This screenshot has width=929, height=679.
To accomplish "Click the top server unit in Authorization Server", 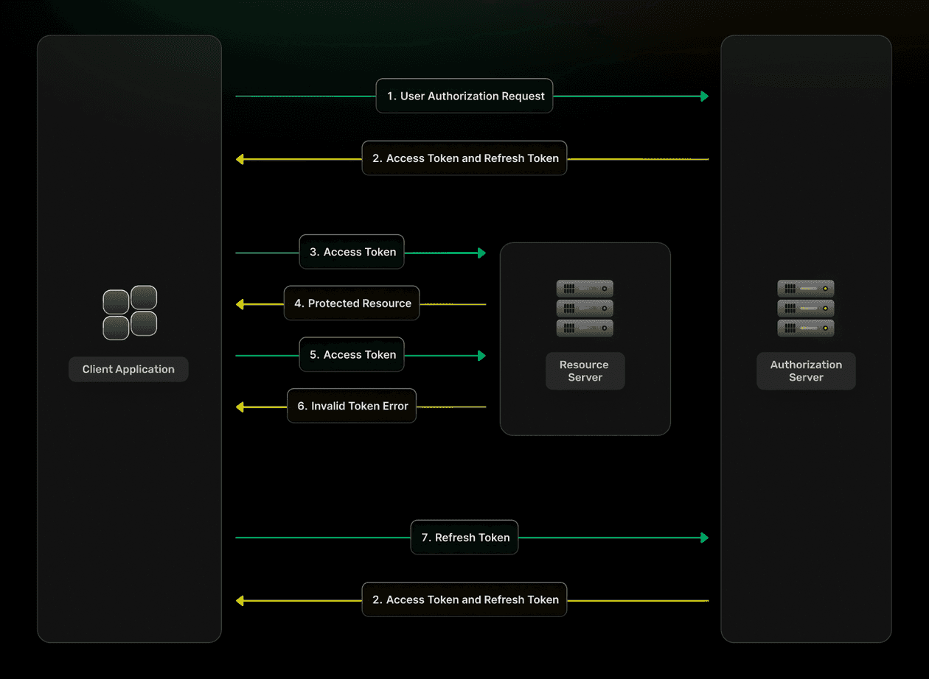I will click(x=806, y=289).
